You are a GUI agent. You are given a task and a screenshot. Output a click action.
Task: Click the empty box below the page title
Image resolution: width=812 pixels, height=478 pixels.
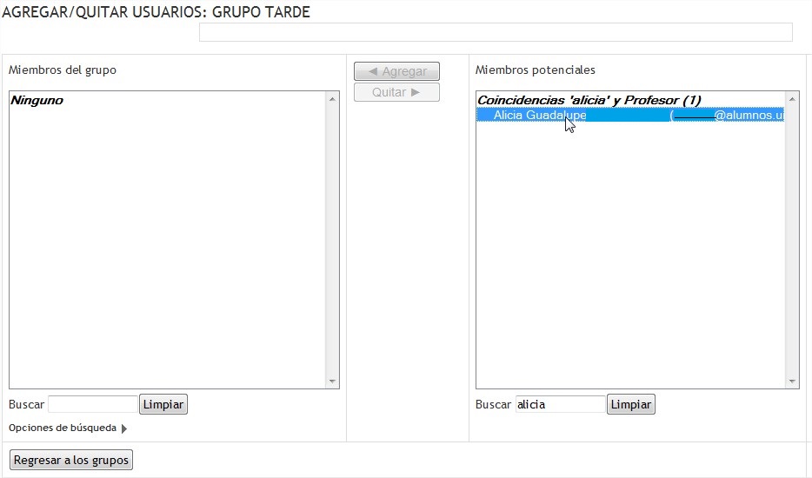click(x=496, y=32)
